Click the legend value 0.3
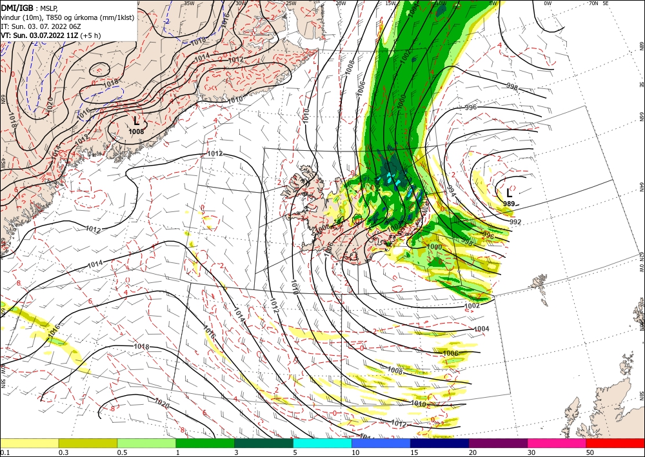The image size is (645, 457). click(x=63, y=452)
